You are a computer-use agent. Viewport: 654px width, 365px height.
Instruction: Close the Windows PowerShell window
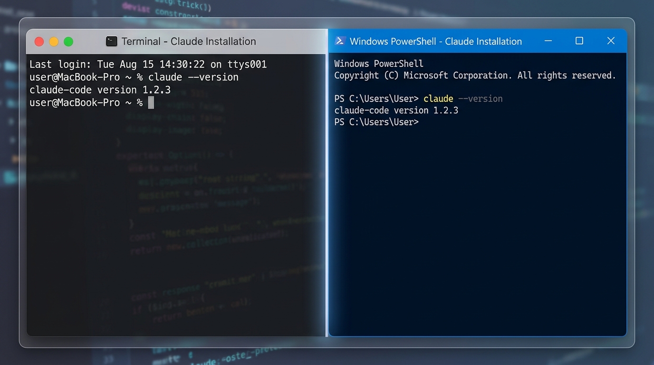pos(611,41)
